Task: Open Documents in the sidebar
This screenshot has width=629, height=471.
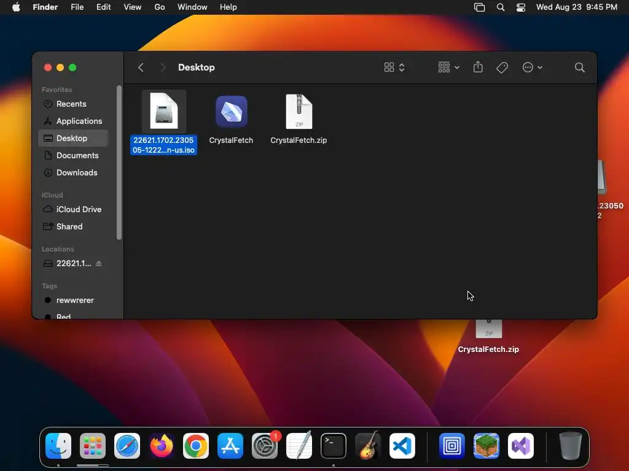Action: point(73,155)
